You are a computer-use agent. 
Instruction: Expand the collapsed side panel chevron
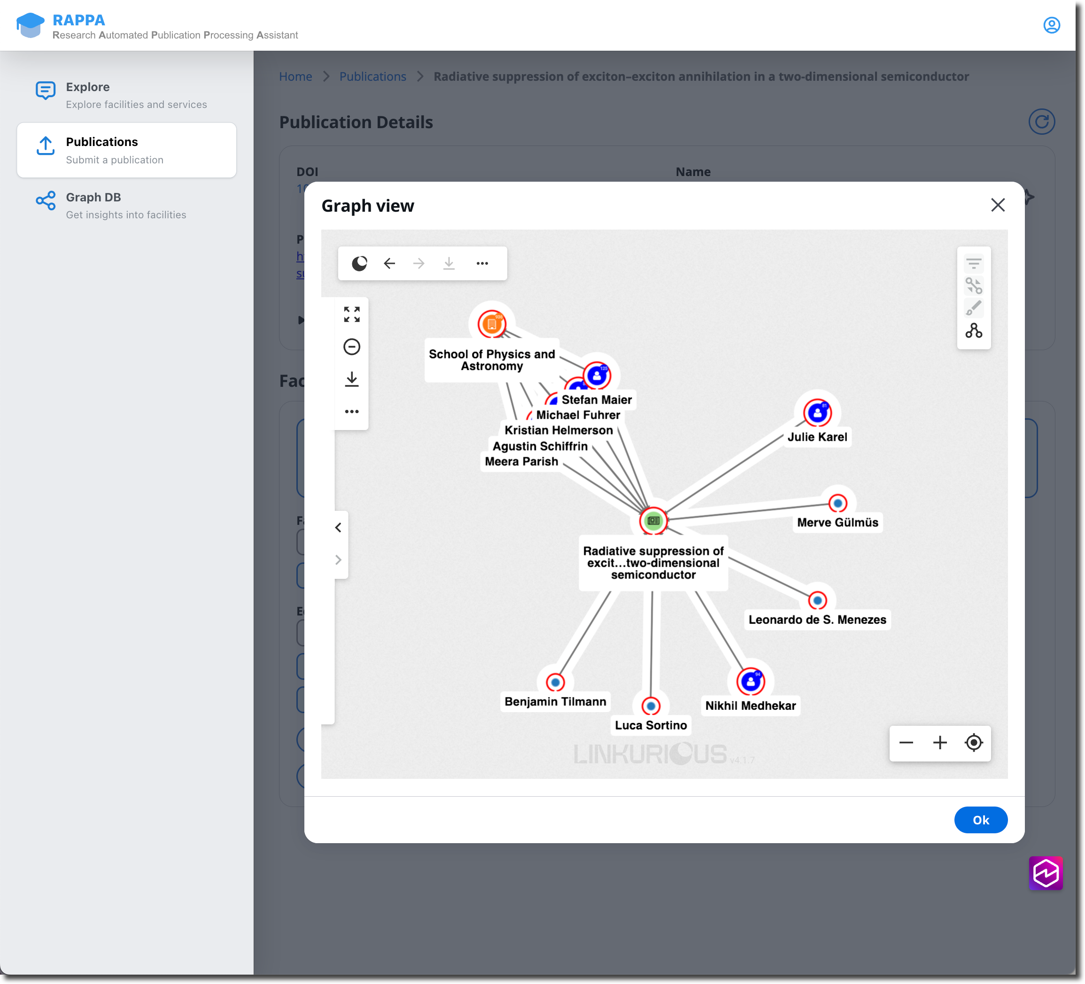point(338,560)
